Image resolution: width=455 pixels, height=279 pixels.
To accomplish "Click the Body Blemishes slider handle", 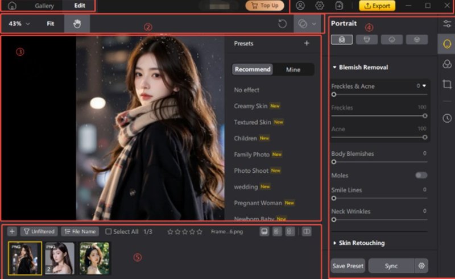I will point(334,162).
